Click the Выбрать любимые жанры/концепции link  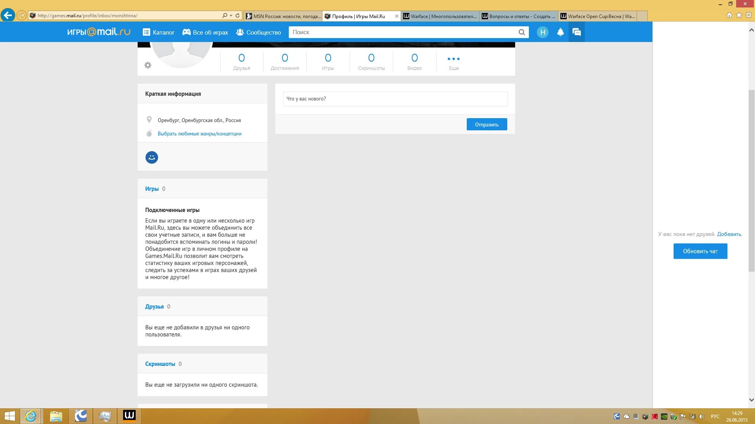(x=199, y=133)
